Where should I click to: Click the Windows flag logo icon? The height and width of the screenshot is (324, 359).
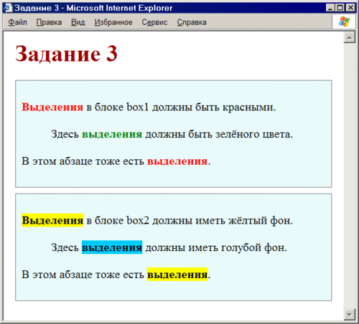(x=344, y=22)
